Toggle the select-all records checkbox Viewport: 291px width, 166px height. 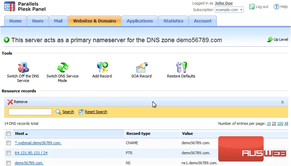pos(8,133)
